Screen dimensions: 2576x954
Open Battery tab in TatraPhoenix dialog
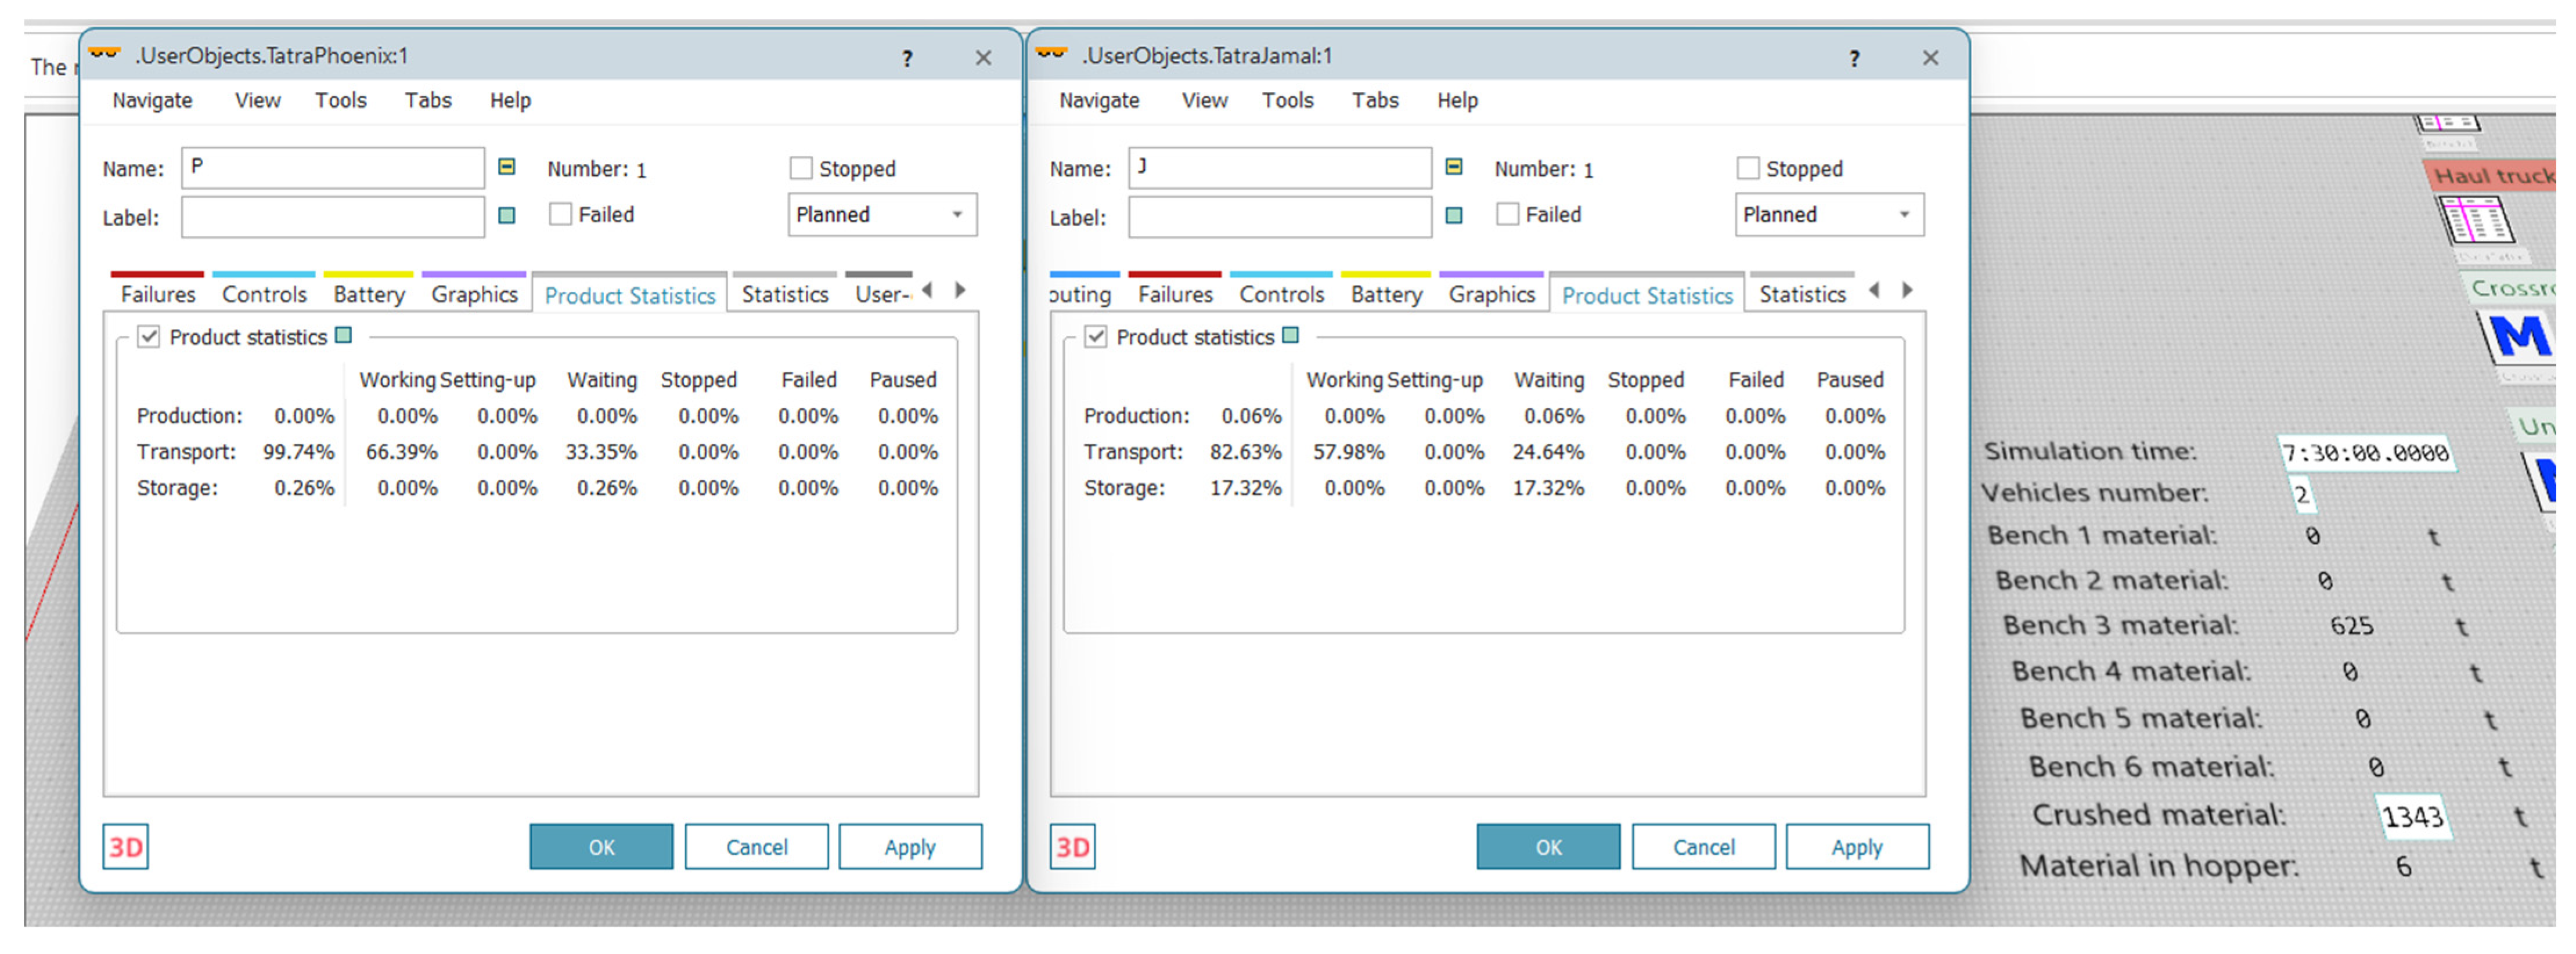[x=368, y=294]
